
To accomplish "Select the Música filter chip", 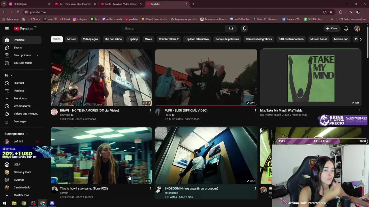I will [72, 39].
